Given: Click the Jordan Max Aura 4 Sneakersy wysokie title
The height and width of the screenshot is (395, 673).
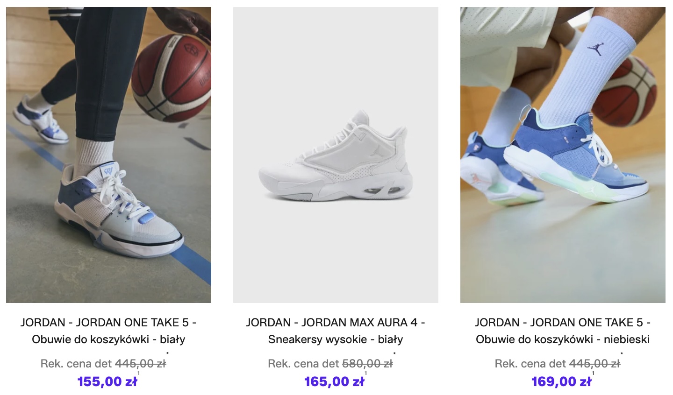Looking at the screenshot, I should [336, 331].
